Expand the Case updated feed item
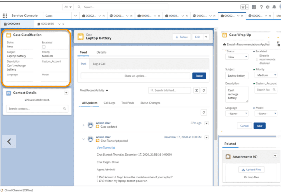Image resolution: width=281 pixels, height=193 pixels. click(83, 125)
